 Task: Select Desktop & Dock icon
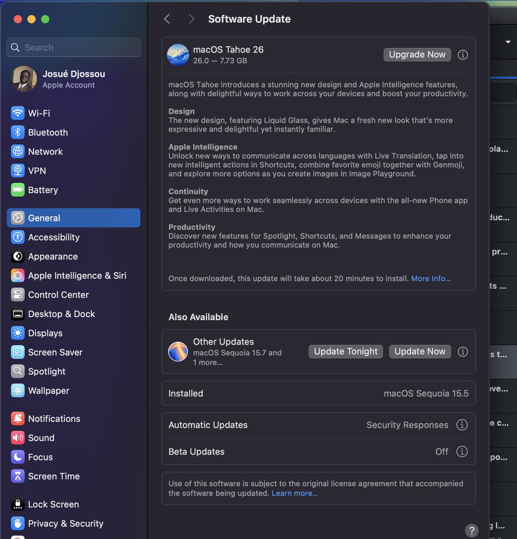(x=18, y=314)
